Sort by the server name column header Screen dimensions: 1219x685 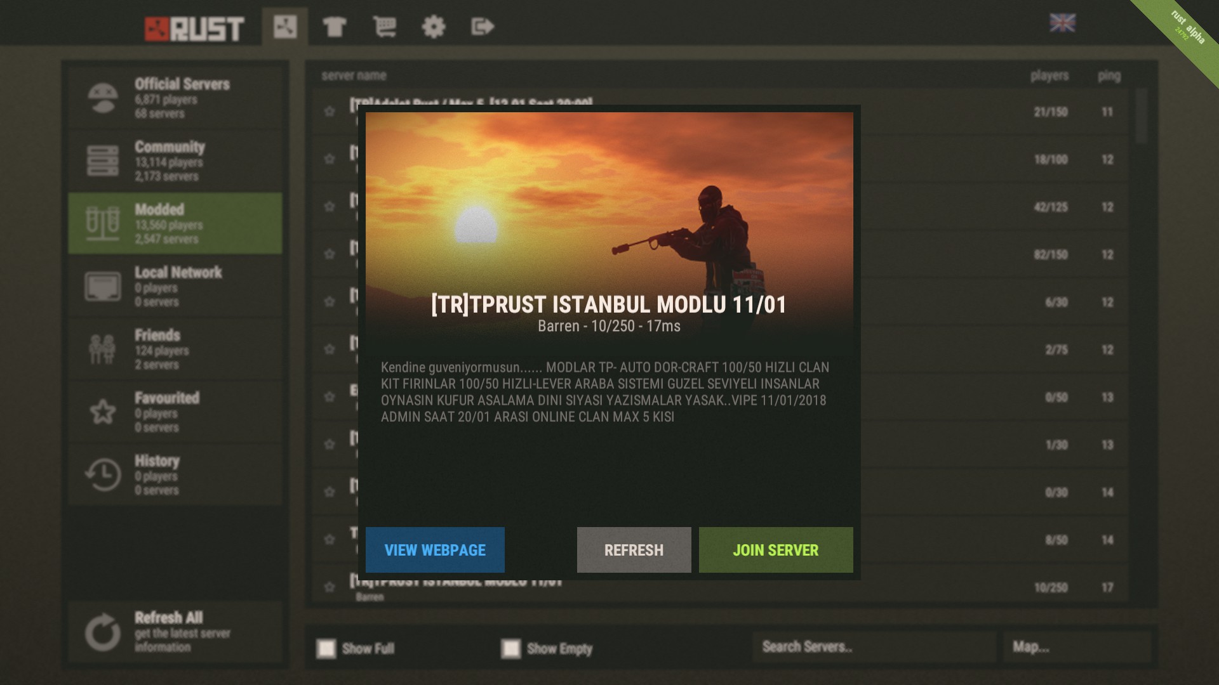tap(354, 75)
